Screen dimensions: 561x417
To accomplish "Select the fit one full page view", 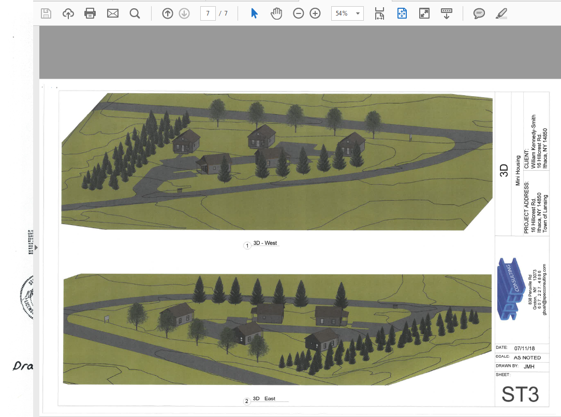I will click(x=402, y=13).
